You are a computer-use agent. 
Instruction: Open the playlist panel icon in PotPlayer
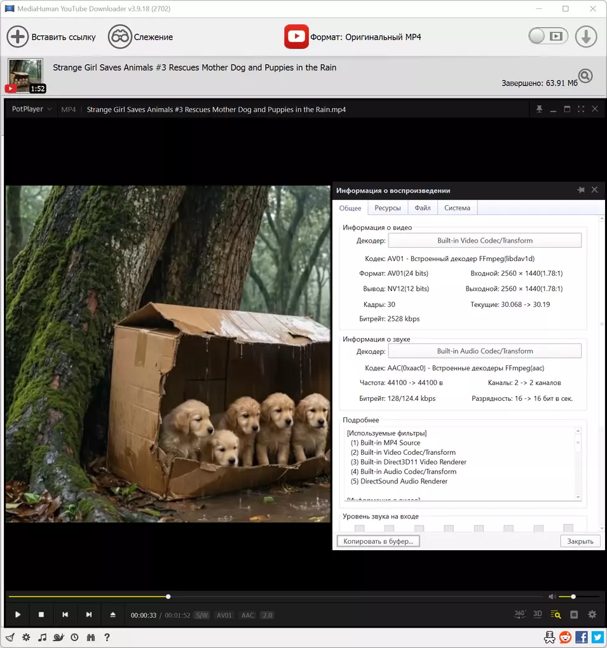tap(574, 614)
